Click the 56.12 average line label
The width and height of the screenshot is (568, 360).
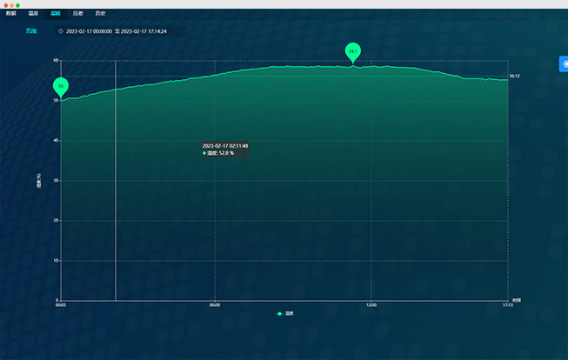[x=514, y=77]
